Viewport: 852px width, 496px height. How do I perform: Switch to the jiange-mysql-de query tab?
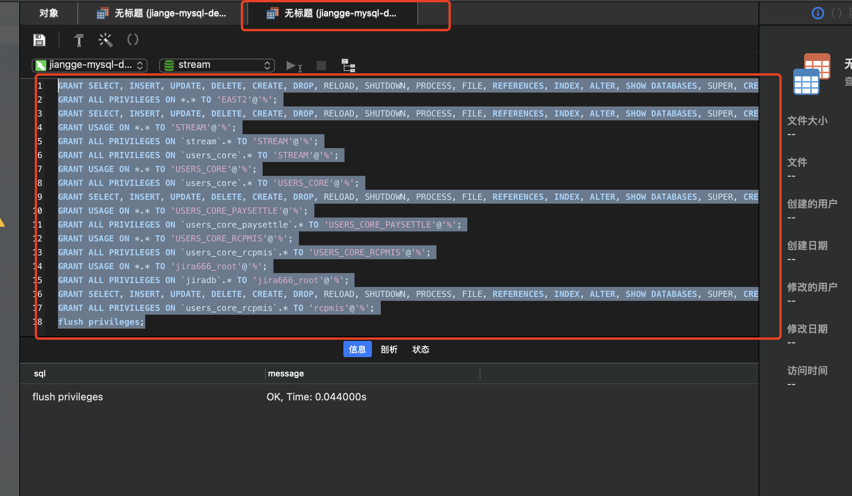point(161,13)
